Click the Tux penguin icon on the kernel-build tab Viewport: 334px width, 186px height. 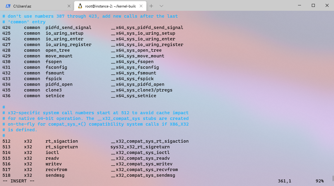[80, 5]
